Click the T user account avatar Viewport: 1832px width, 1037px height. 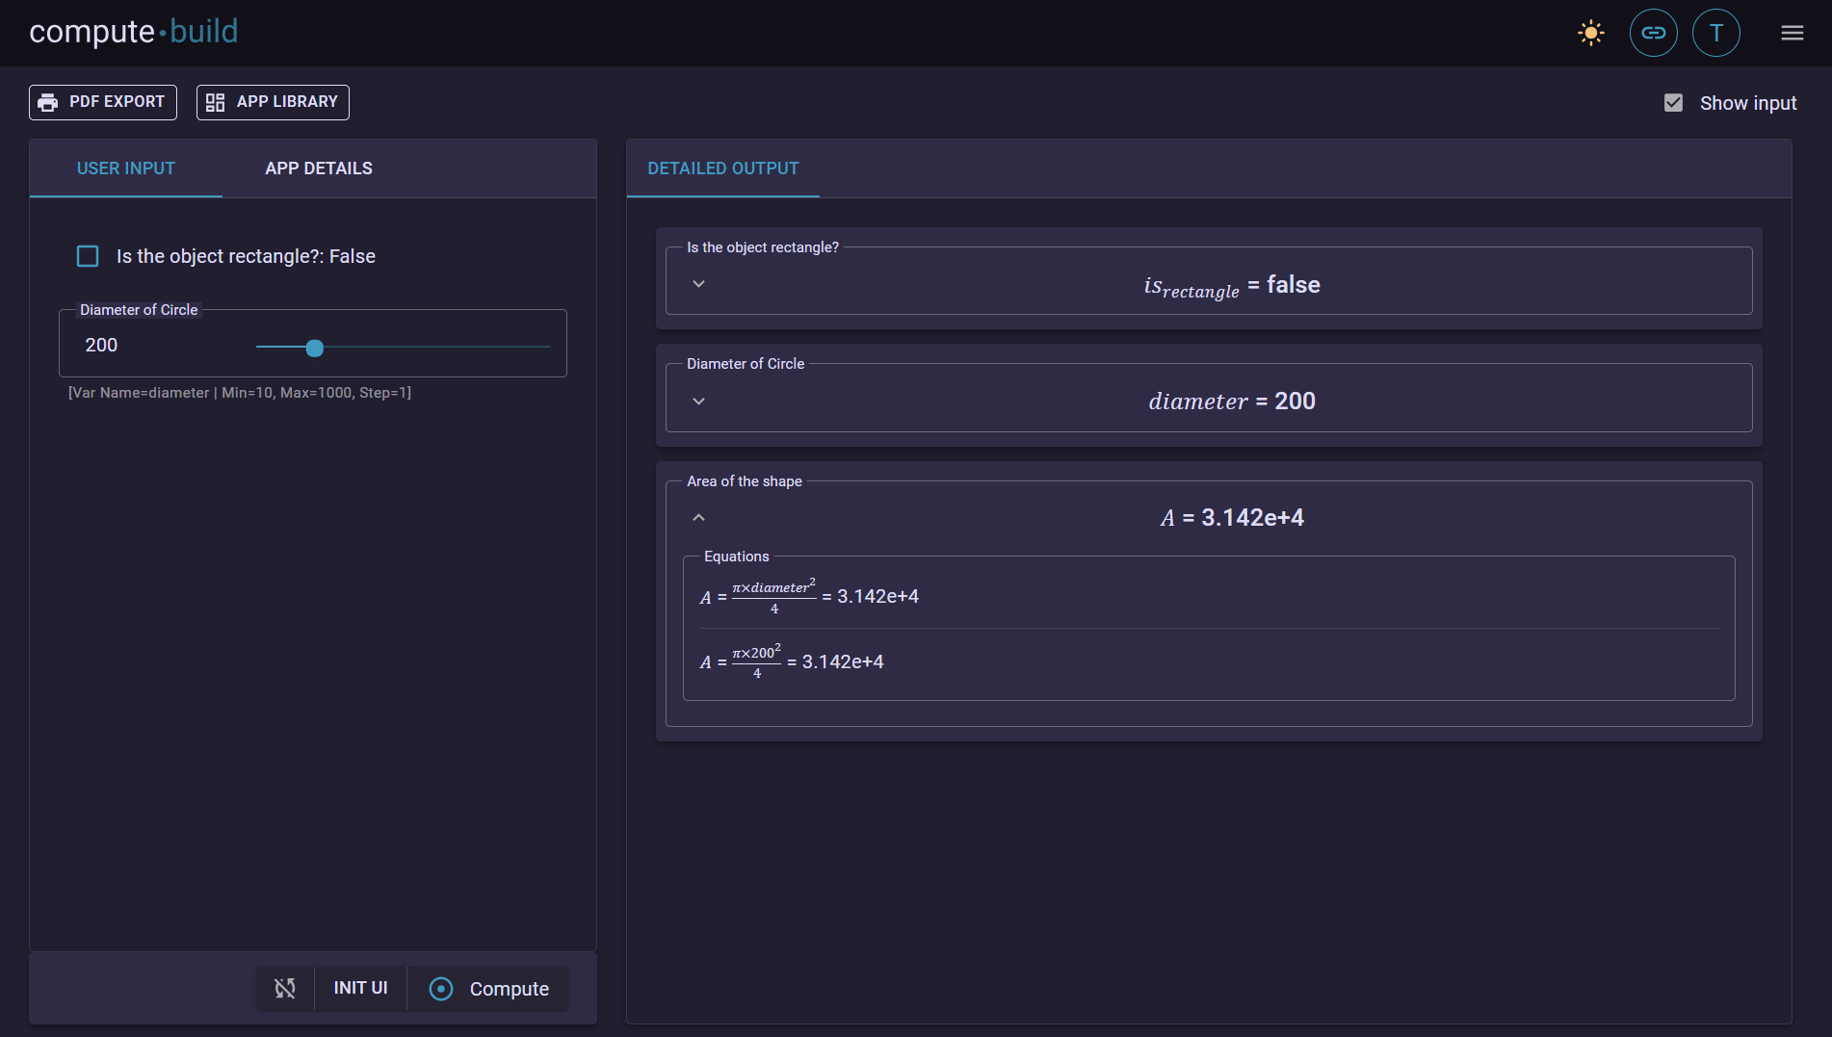coord(1716,32)
